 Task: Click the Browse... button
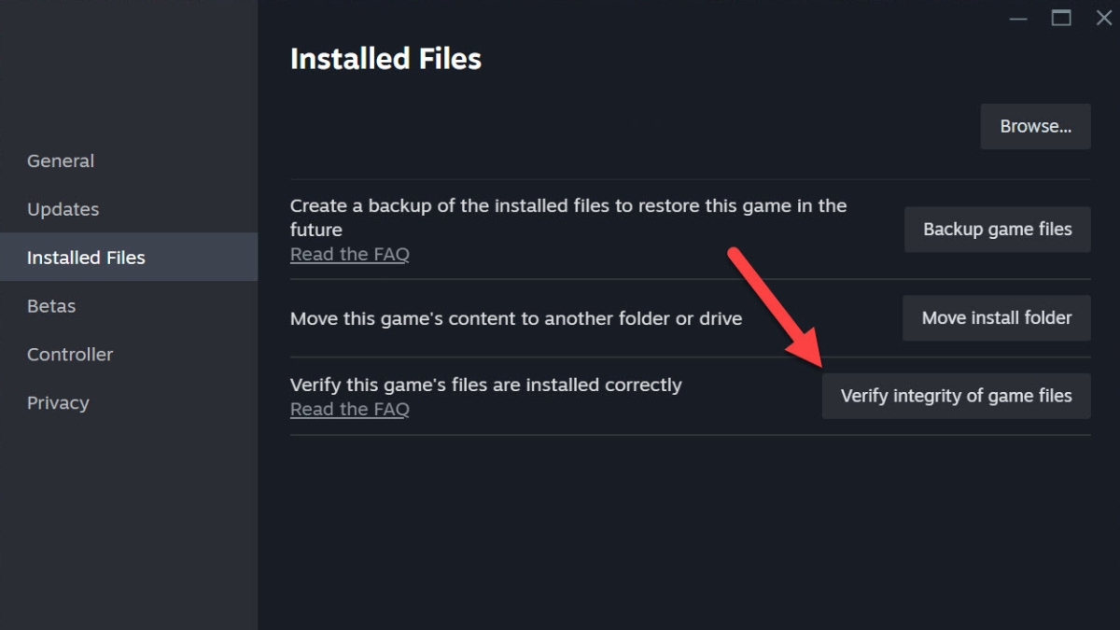coord(1035,126)
